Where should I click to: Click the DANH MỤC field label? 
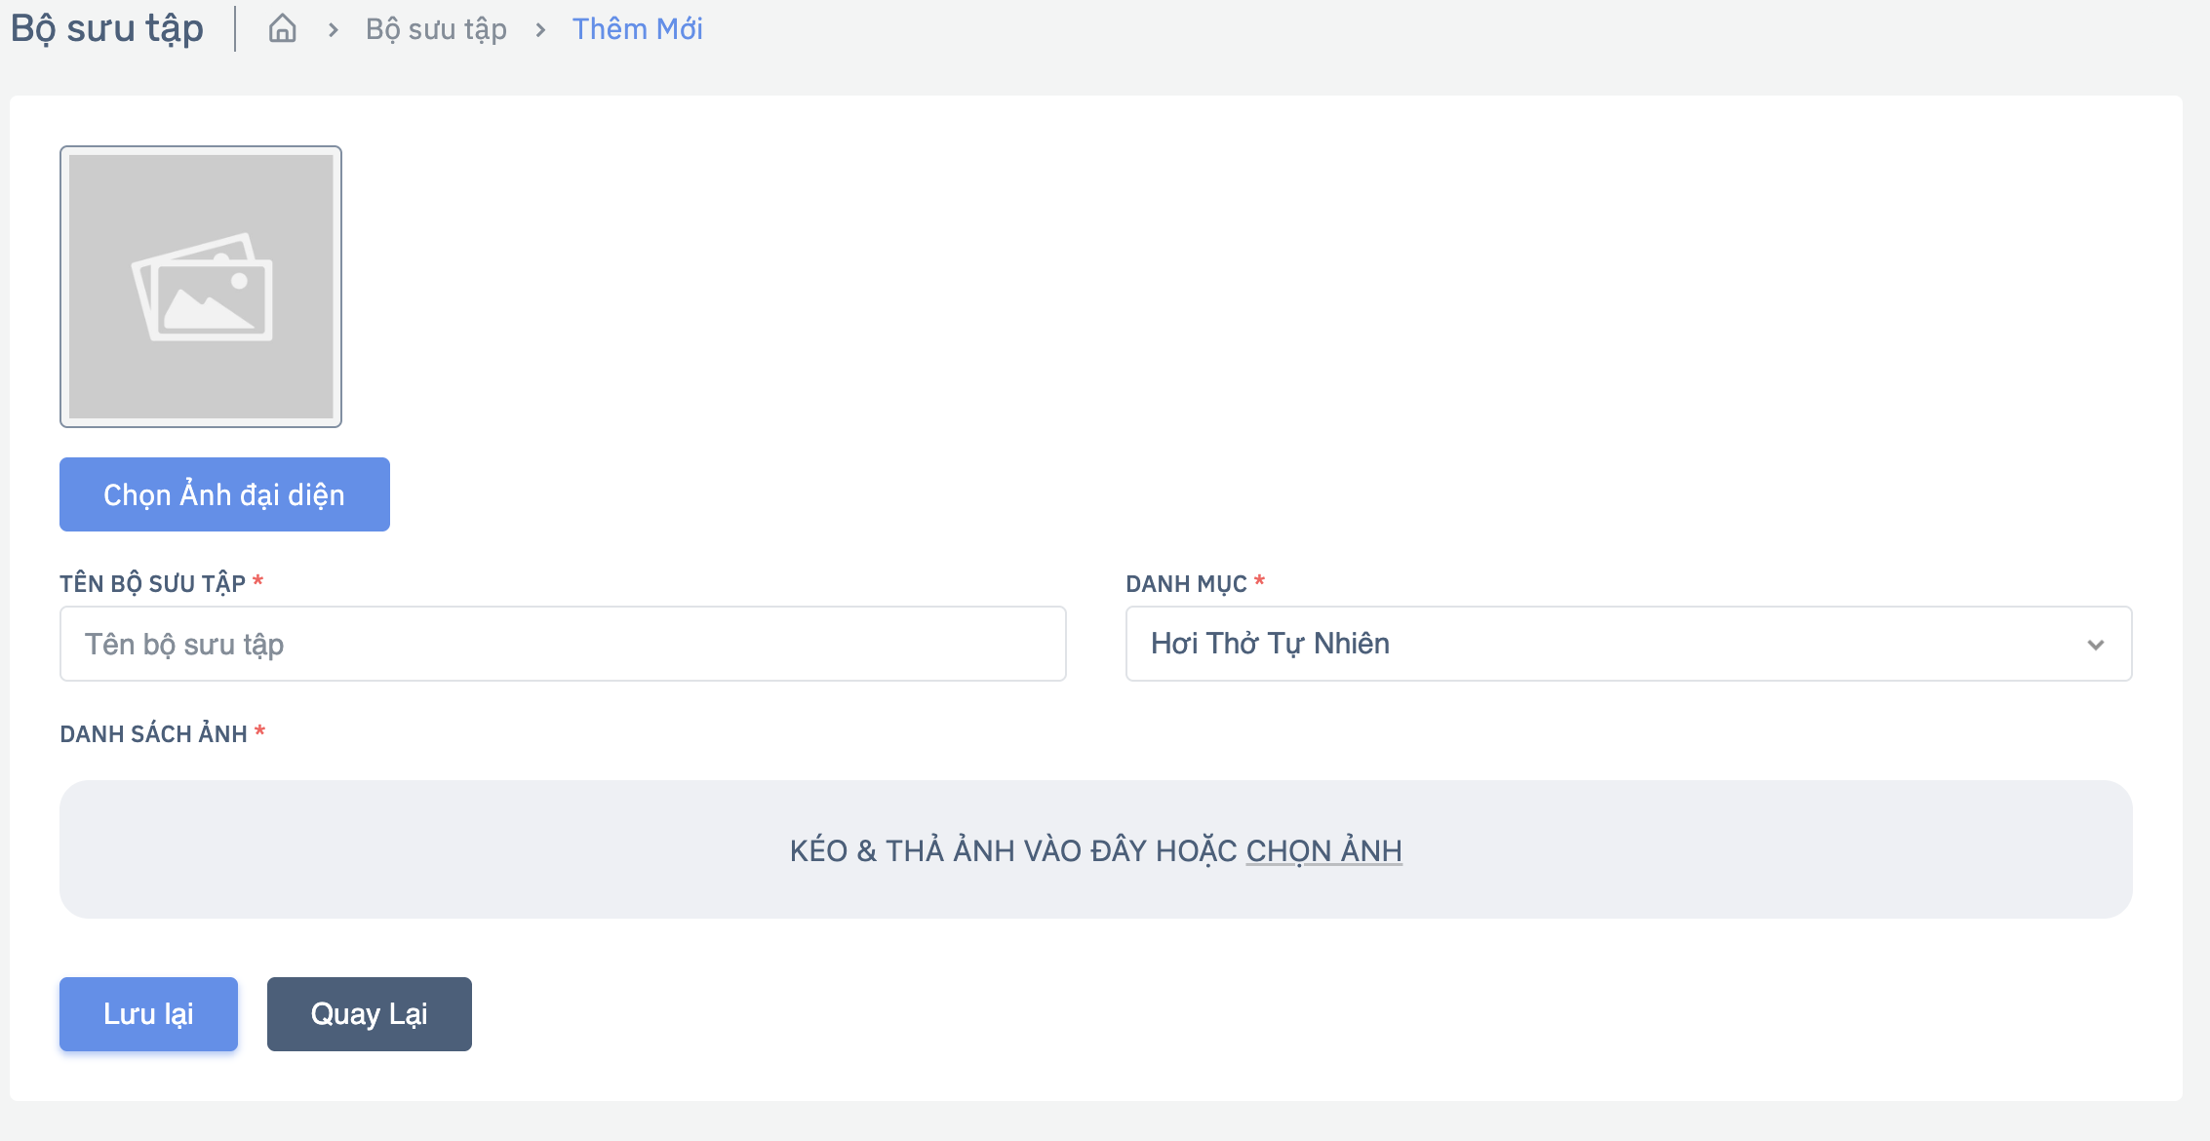click(x=1186, y=583)
